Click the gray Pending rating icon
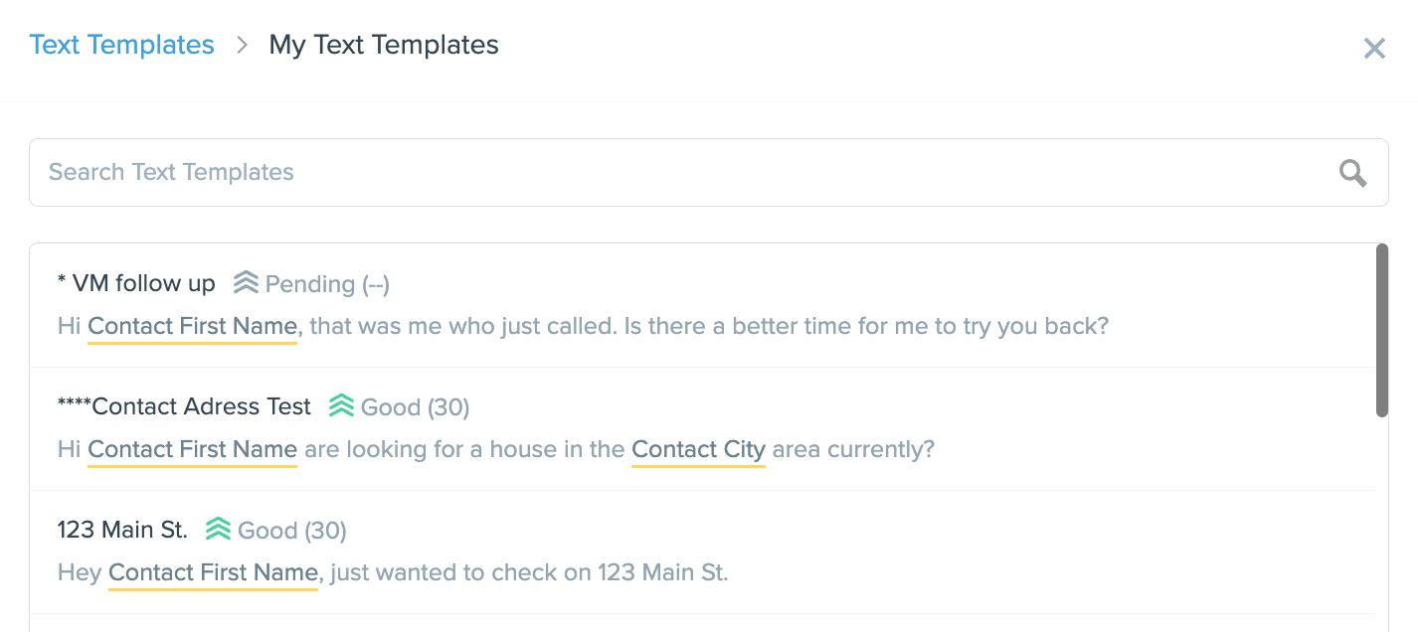The width and height of the screenshot is (1418, 632). click(x=246, y=283)
